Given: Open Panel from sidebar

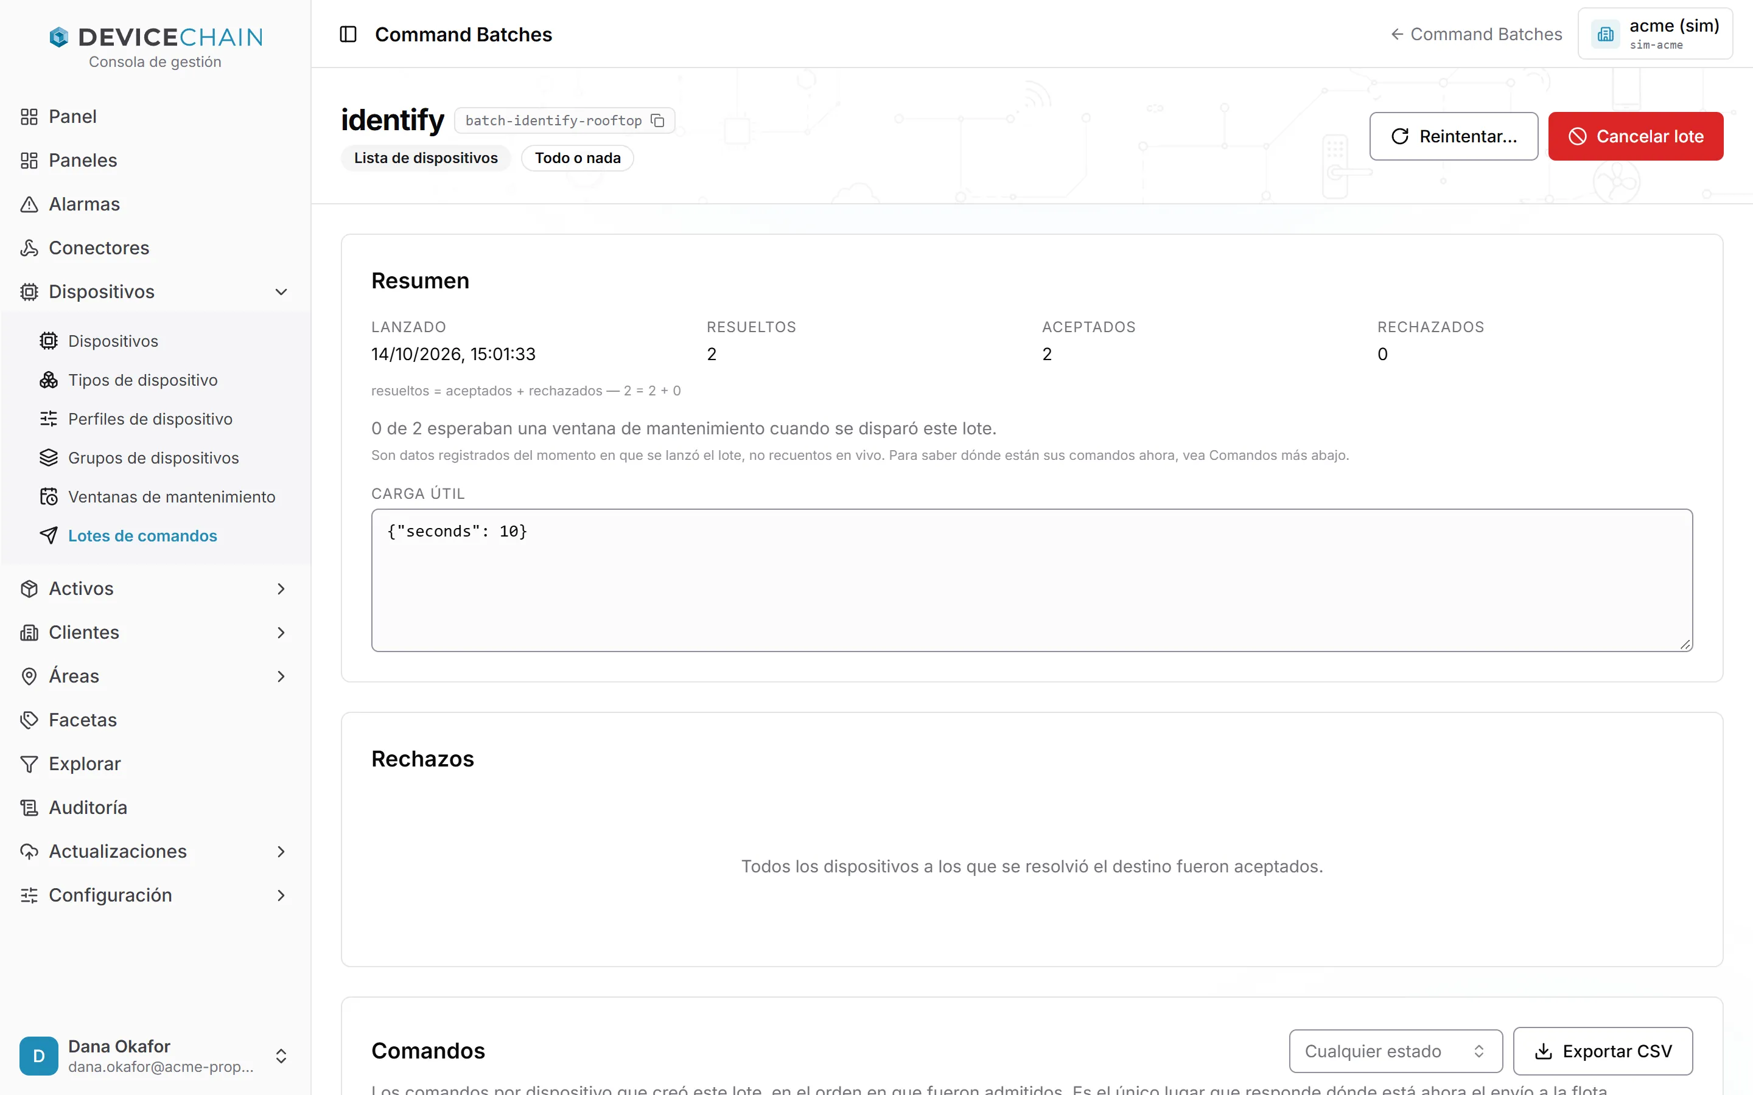Looking at the screenshot, I should pyautogui.click(x=156, y=117).
